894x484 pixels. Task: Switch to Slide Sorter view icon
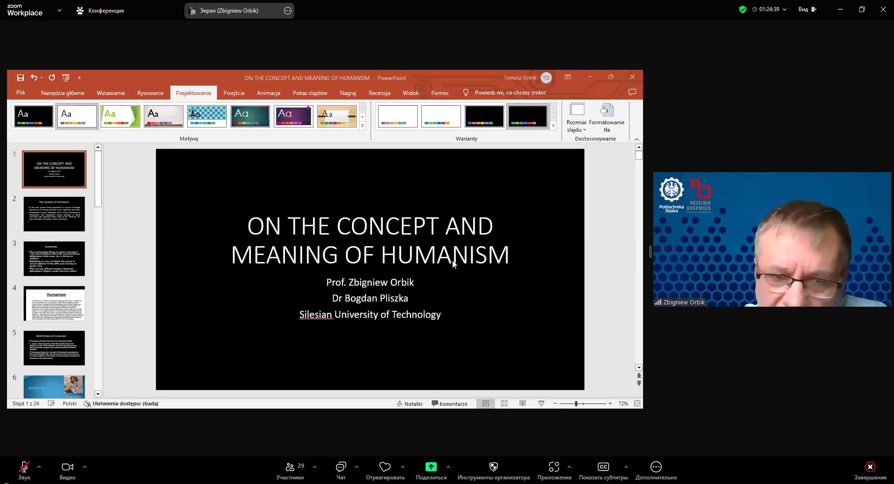[504, 403]
